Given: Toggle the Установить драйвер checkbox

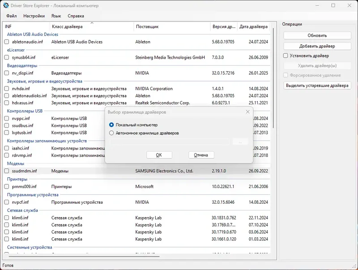Looking at the screenshot, I should [286, 56].
